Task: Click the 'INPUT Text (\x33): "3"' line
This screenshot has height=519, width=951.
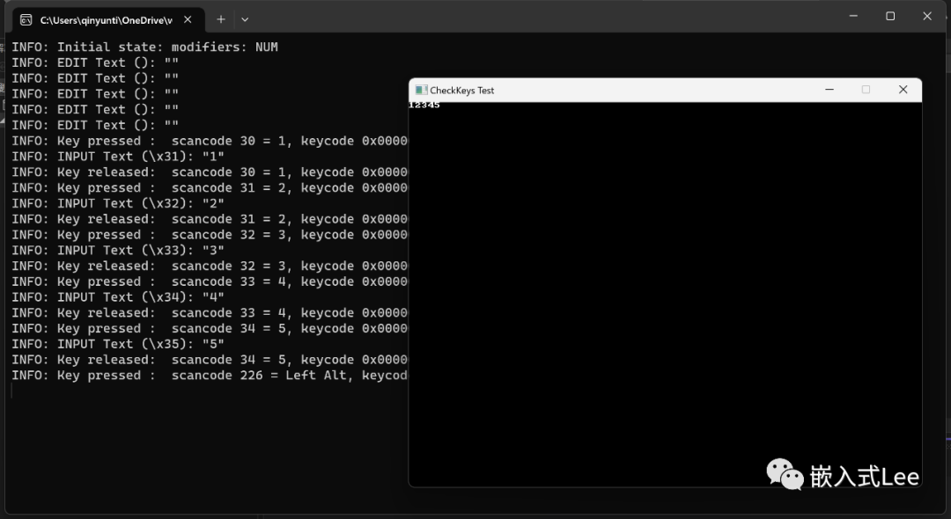Action: pyautogui.click(x=118, y=250)
